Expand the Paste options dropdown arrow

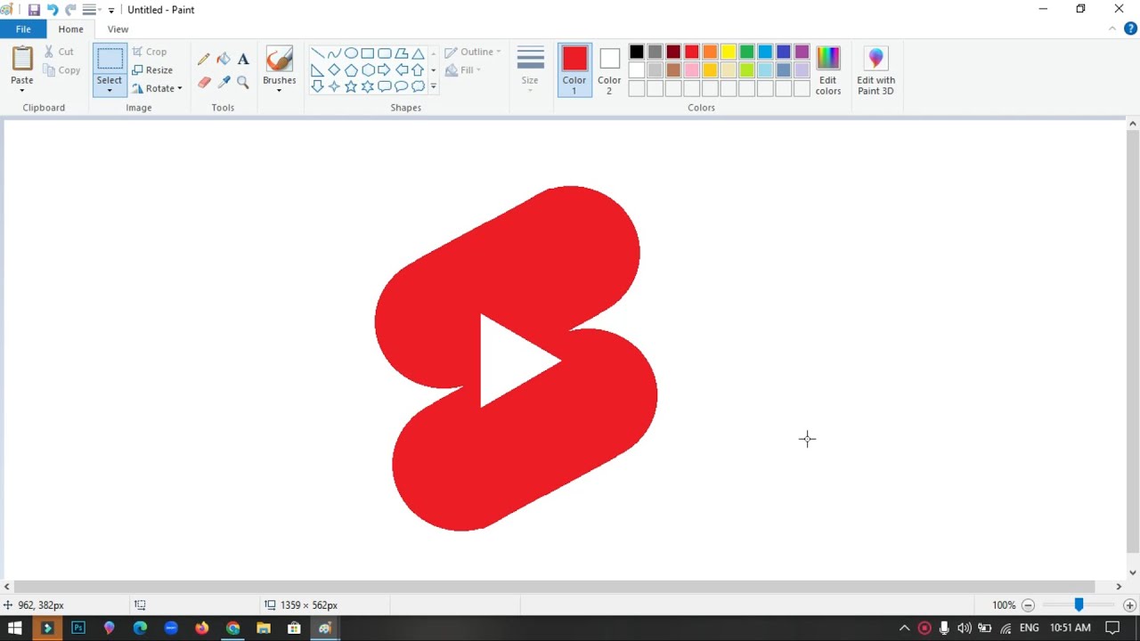[x=22, y=90]
